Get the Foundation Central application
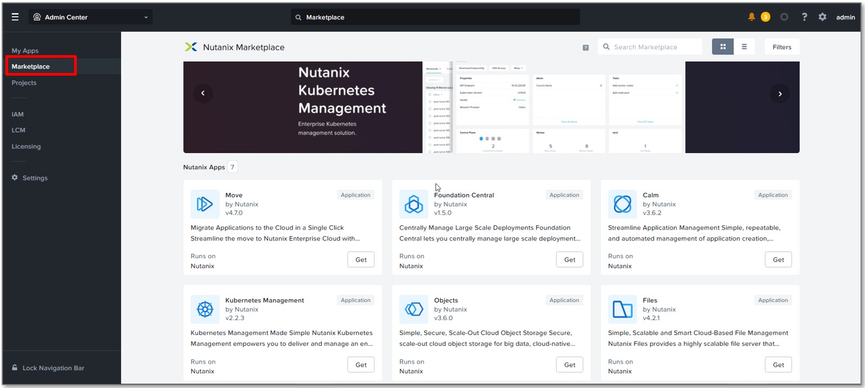 point(570,260)
